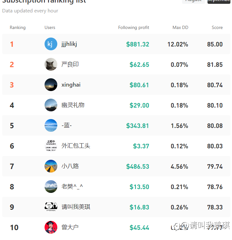This screenshot has width=232, height=240.
Task: Click the 'Following profit' column header
Action: tap(134, 28)
